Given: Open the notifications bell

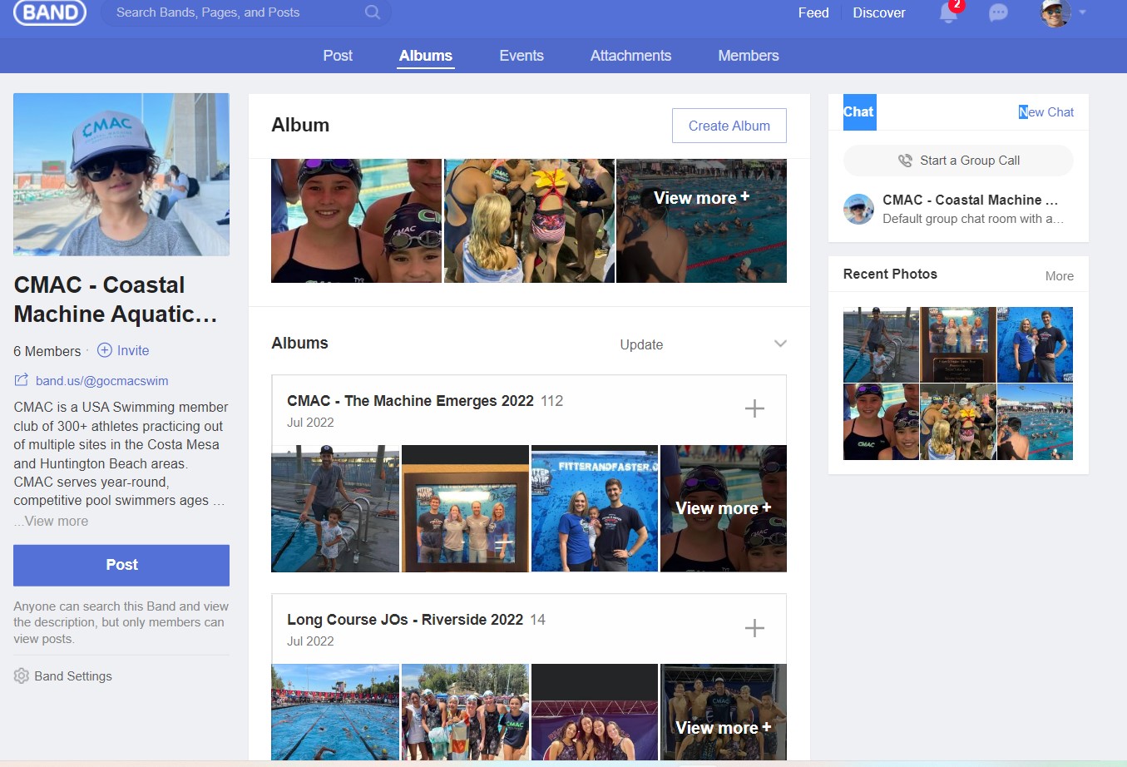Looking at the screenshot, I should click(x=948, y=13).
